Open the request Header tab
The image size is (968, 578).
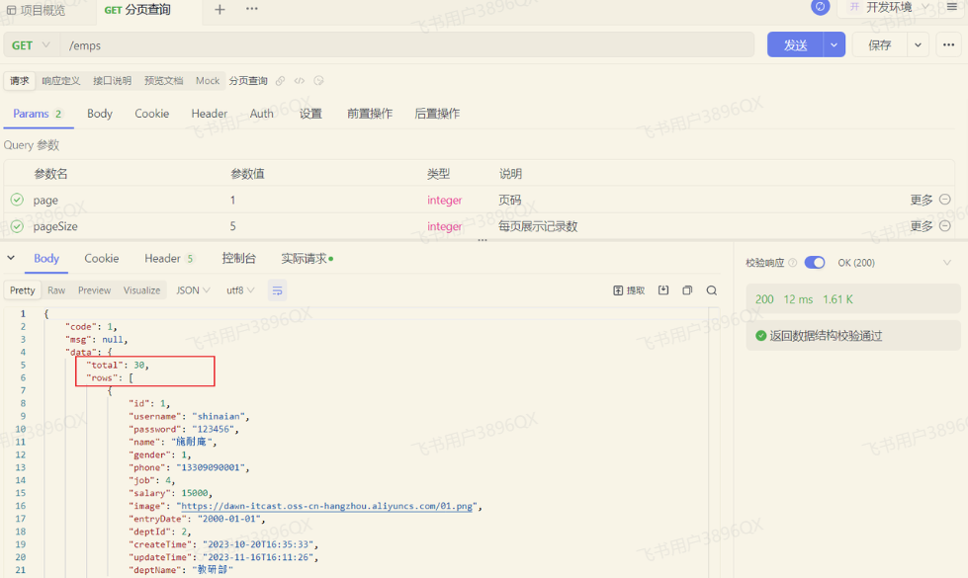(x=210, y=114)
